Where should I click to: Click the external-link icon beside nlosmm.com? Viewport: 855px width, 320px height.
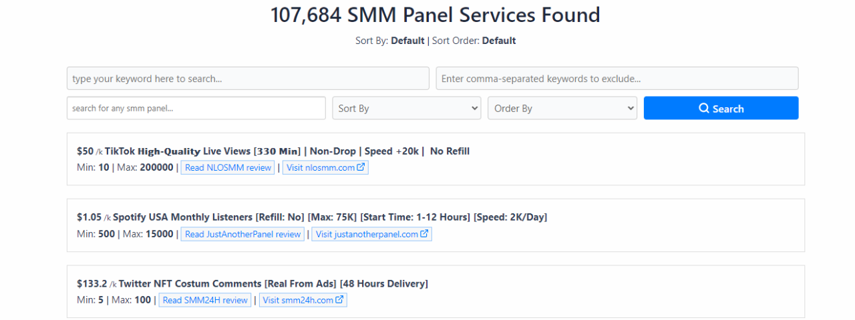pyautogui.click(x=361, y=167)
